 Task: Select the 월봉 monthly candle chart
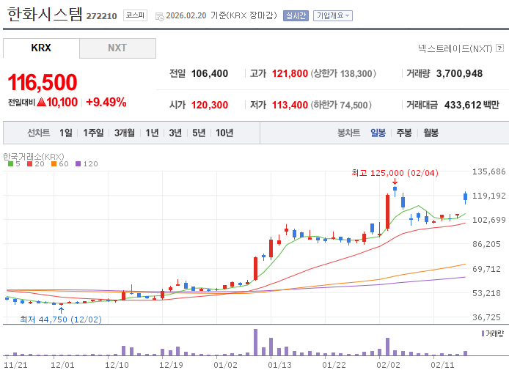pyautogui.click(x=431, y=133)
